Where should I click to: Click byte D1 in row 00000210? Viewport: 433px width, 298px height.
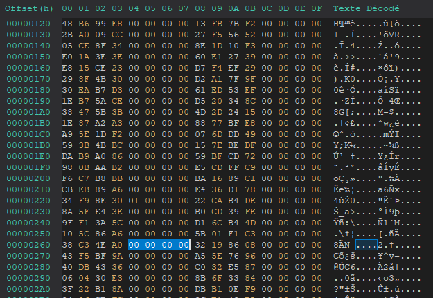(233, 189)
